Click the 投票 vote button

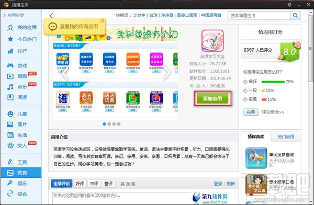coord(251,112)
